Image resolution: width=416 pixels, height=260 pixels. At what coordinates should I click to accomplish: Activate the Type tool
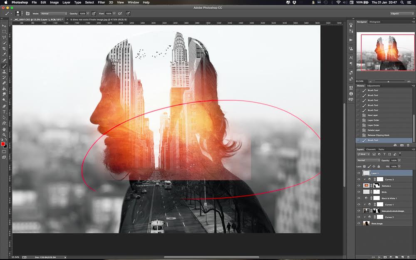coord(4,111)
